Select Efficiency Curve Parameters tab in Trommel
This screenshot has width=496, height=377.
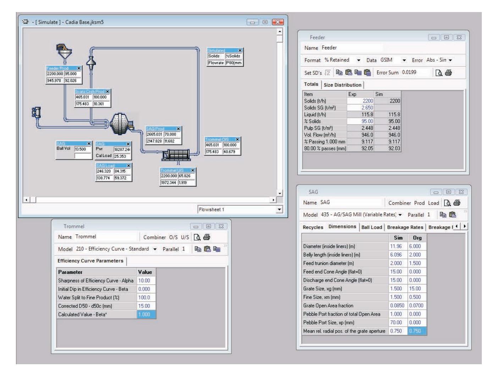point(90,261)
